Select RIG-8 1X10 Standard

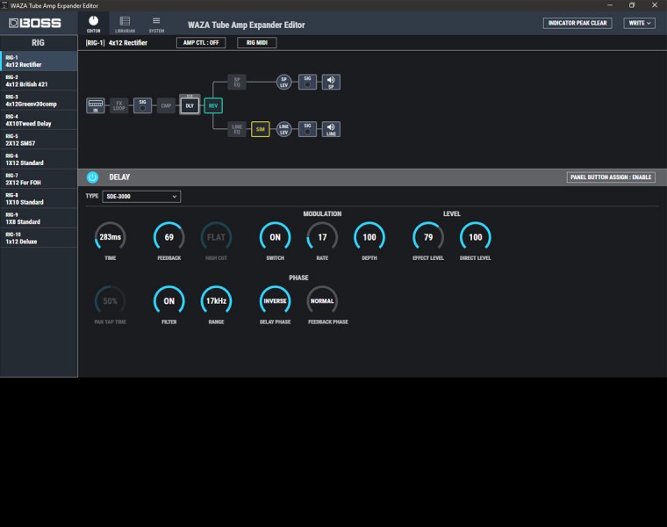click(39, 199)
